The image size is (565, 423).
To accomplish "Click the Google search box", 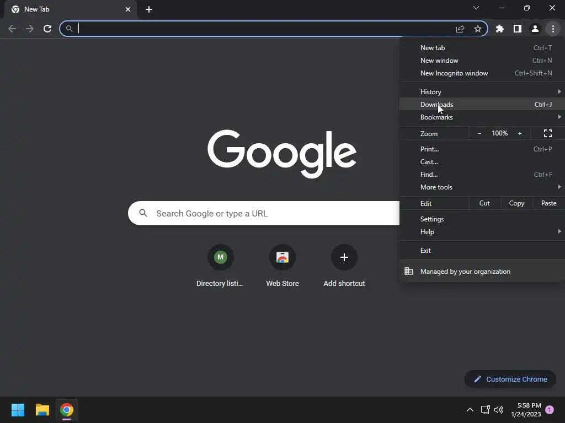I will pyautogui.click(x=264, y=213).
